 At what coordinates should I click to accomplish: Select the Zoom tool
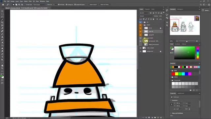[2, 68]
